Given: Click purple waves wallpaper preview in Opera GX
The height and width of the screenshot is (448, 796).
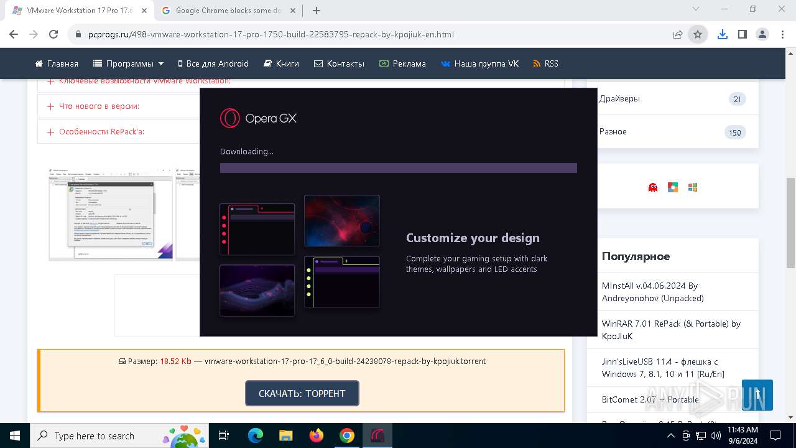Looking at the screenshot, I should click(257, 291).
